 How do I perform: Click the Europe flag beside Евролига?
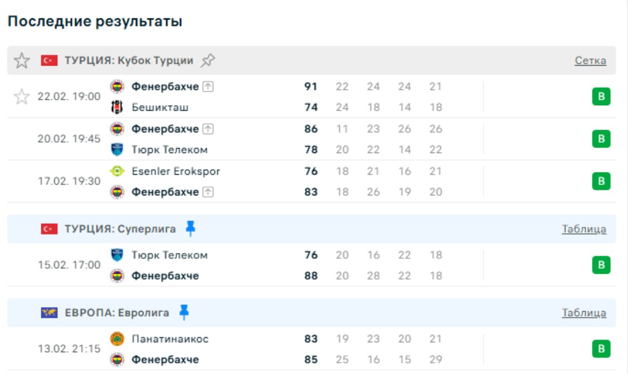tap(49, 313)
